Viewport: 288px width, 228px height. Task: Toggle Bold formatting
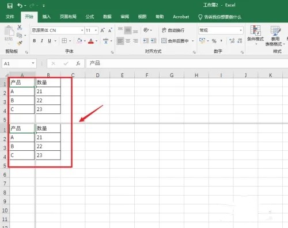click(x=35, y=41)
